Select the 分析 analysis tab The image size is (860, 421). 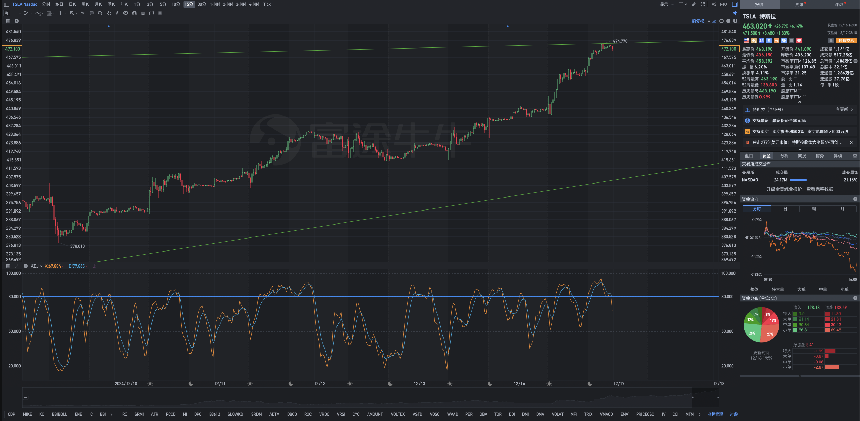[784, 156]
